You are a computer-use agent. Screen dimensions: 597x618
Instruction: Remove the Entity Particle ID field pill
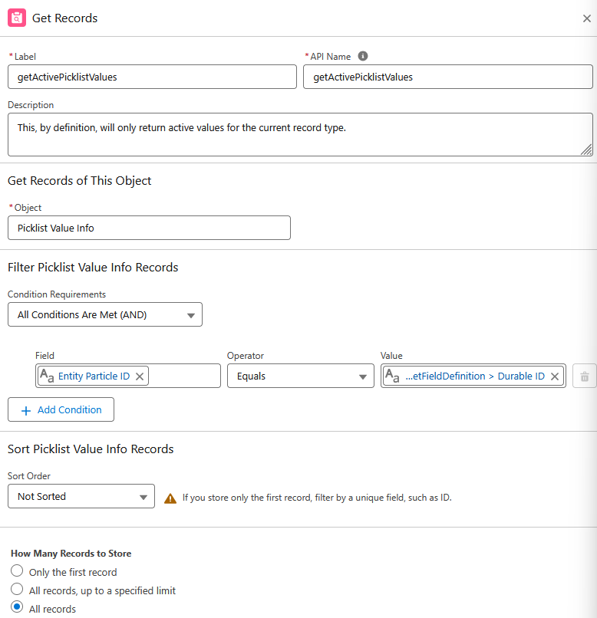pyautogui.click(x=140, y=376)
